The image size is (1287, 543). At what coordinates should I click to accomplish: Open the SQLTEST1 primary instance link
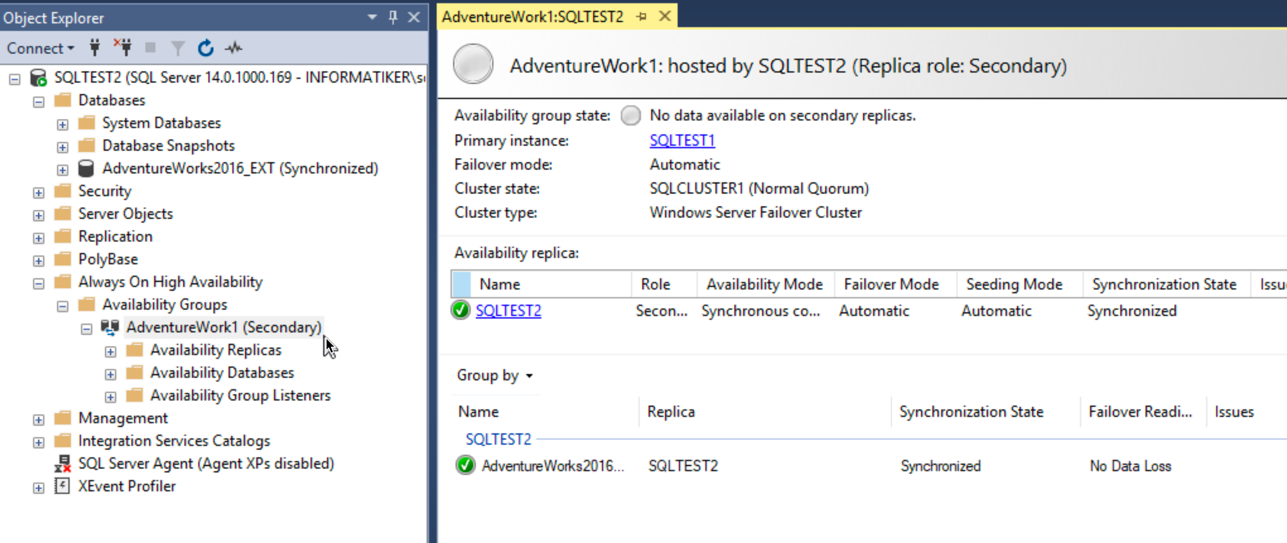682,141
